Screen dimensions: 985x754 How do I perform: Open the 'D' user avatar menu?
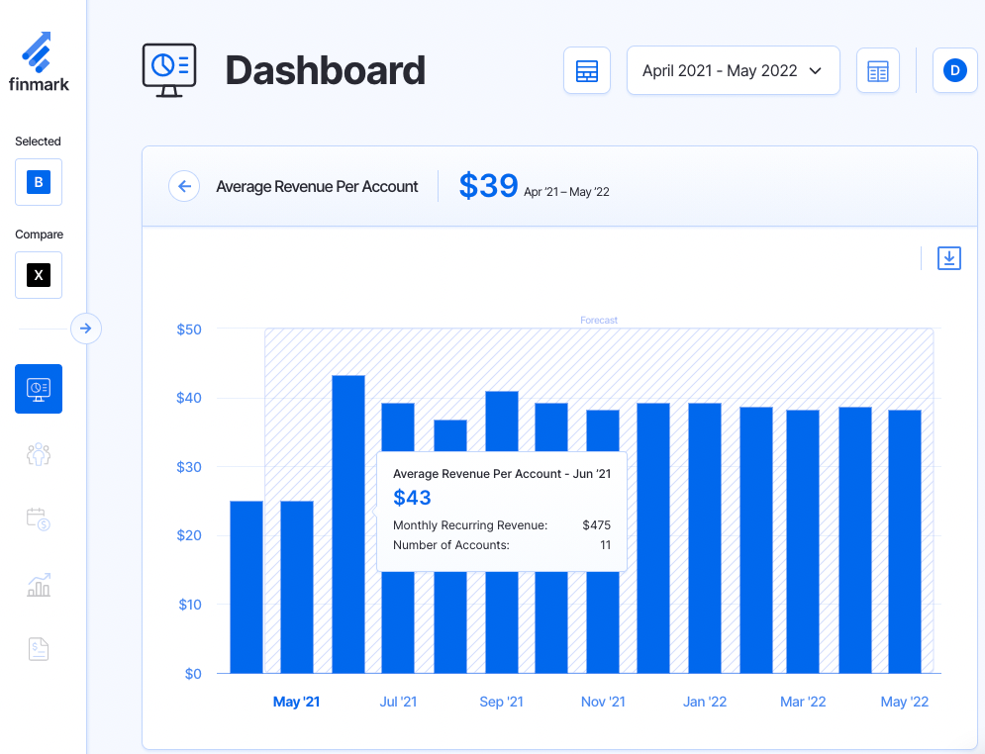954,70
